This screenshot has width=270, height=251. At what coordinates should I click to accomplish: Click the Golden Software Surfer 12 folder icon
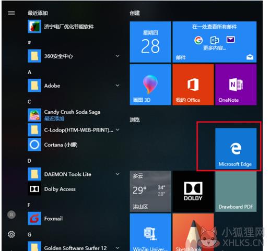coord(34,246)
